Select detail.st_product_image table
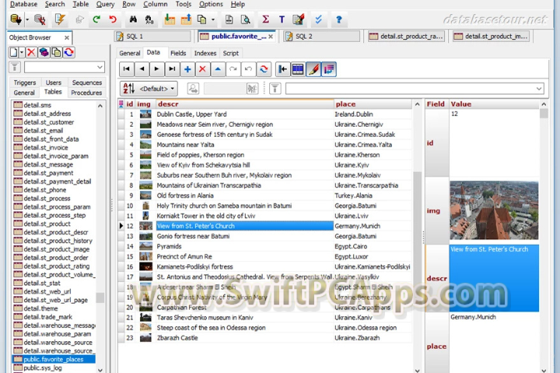560x373 pixels. click(x=57, y=249)
